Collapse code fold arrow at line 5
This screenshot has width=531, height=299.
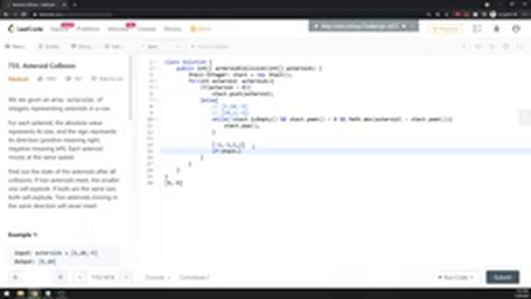(156, 87)
